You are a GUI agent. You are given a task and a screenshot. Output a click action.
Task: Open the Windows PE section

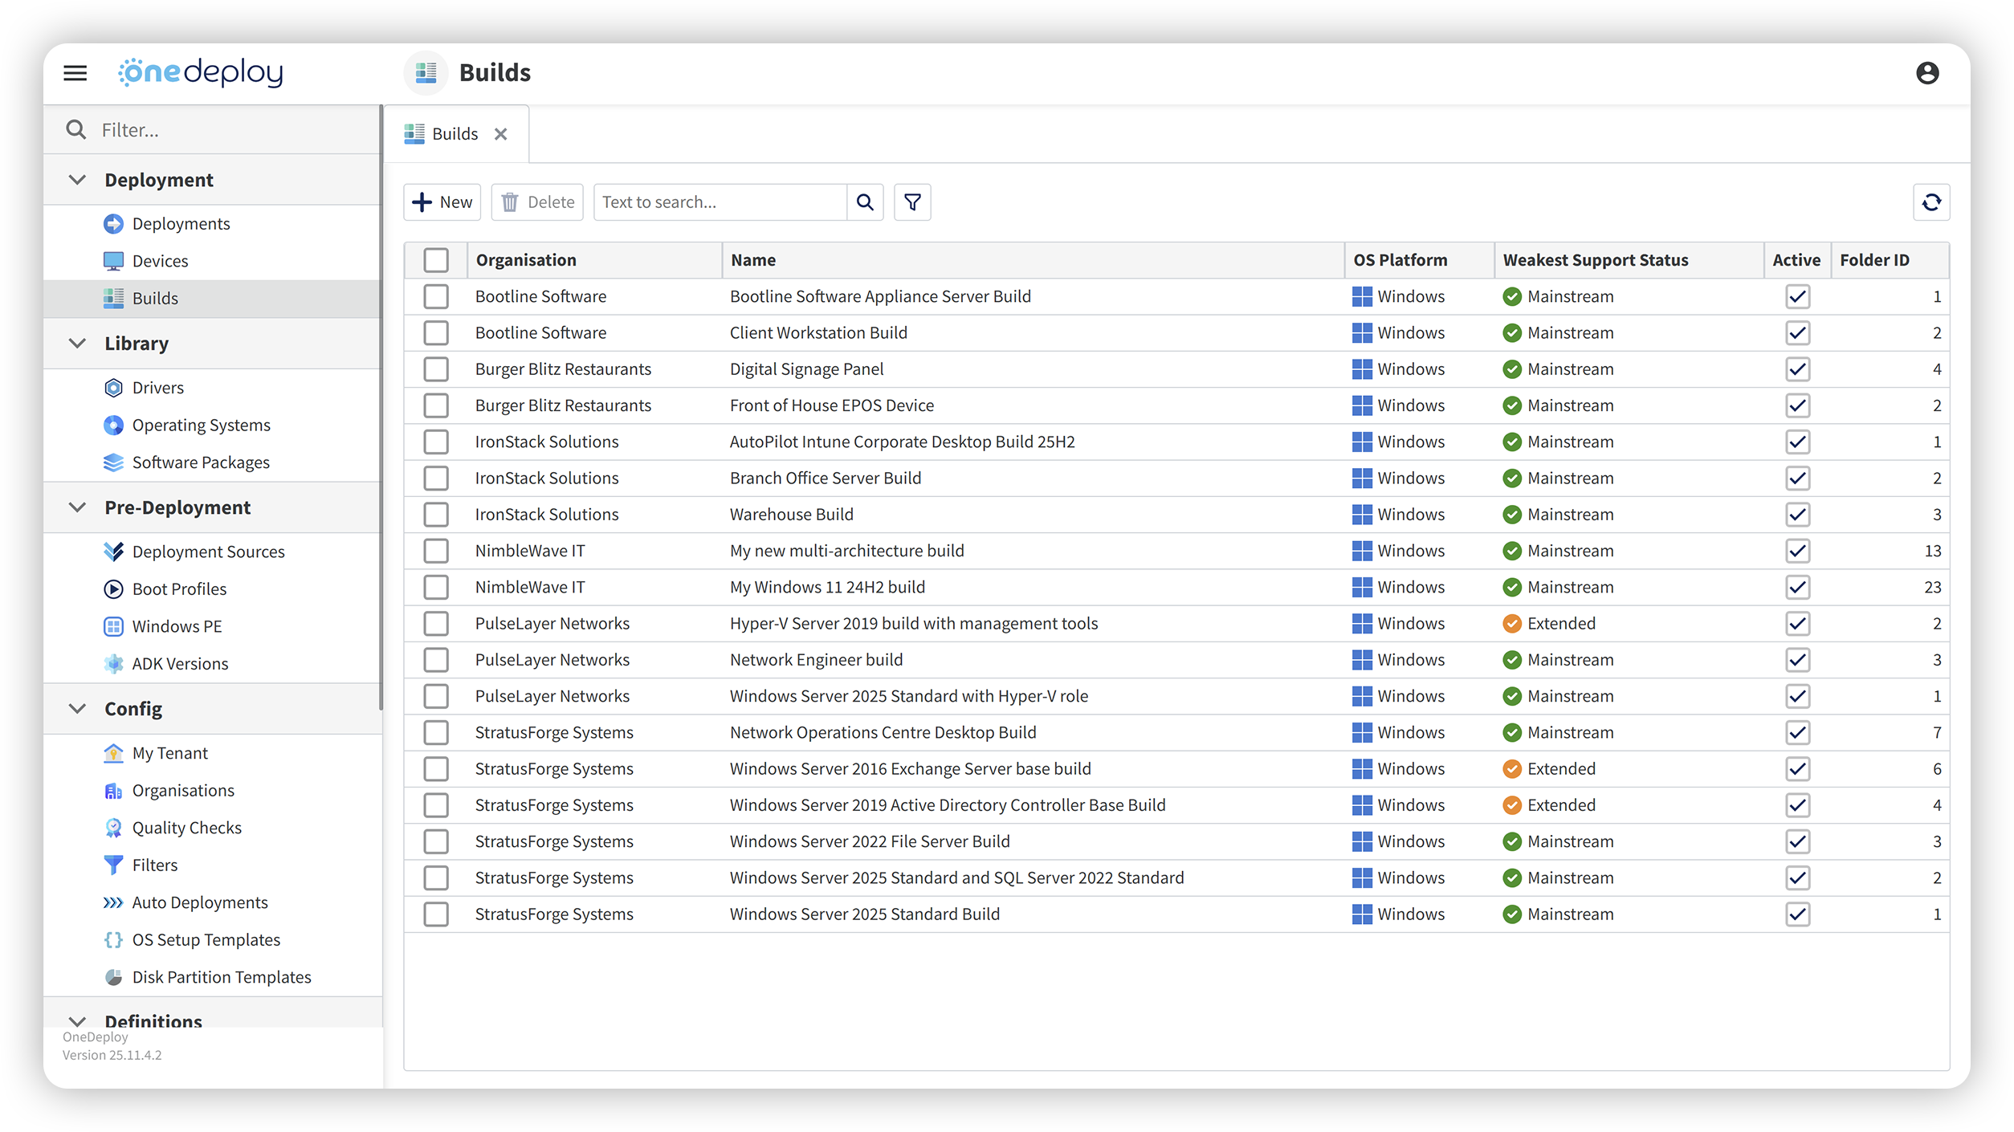tap(177, 626)
